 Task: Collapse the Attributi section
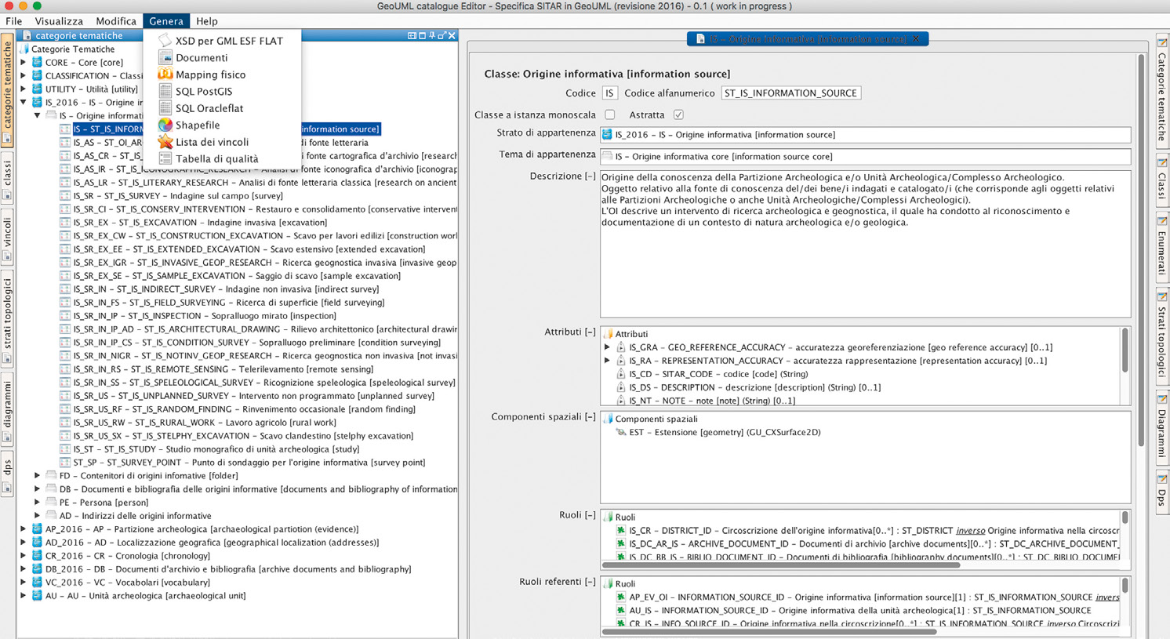(590, 332)
